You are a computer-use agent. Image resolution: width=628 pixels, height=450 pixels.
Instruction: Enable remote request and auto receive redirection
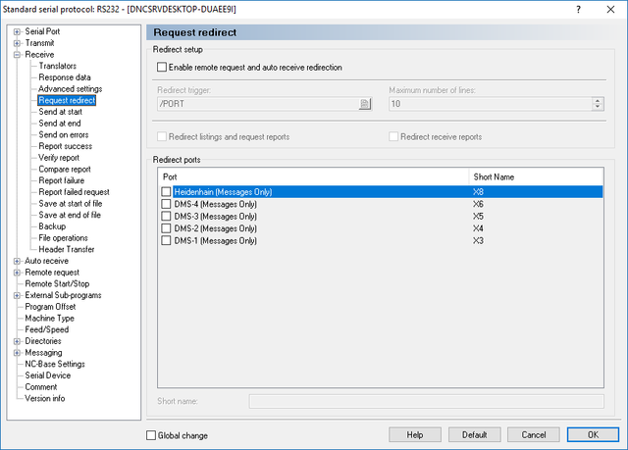(x=162, y=68)
